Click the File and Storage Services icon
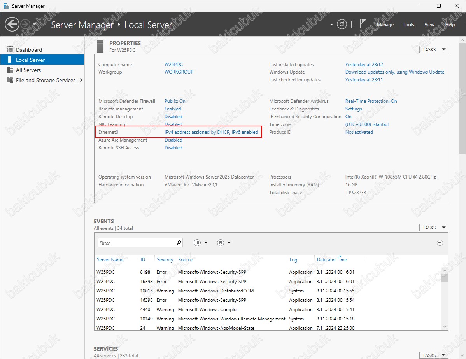466x359 pixels. pyautogui.click(x=10, y=80)
